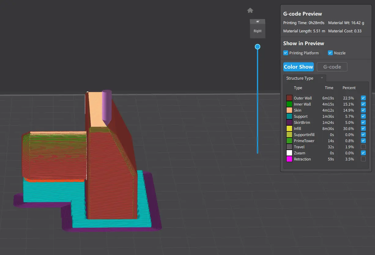Click the Material Length 5.51 m text
This screenshot has width=375, height=255.
tap(304, 31)
